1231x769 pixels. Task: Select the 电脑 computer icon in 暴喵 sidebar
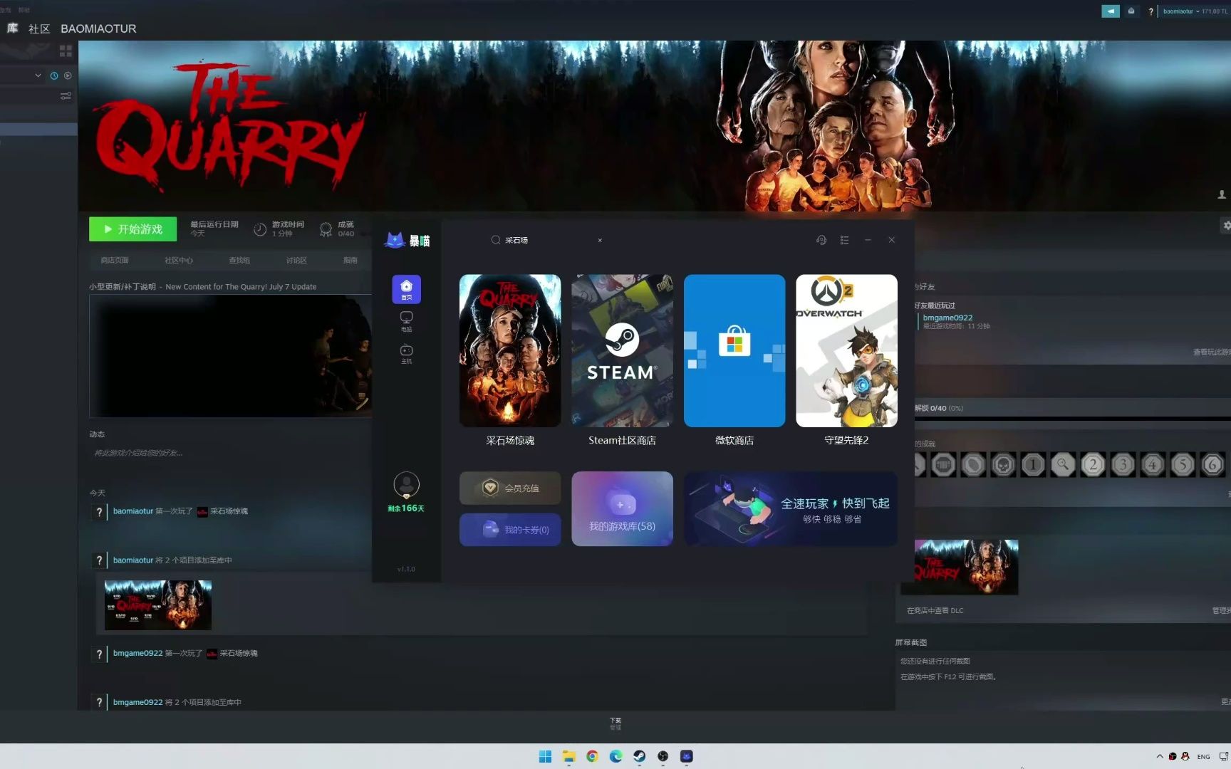click(406, 321)
